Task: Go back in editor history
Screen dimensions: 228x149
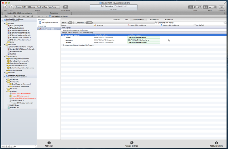Action: point(43,16)
